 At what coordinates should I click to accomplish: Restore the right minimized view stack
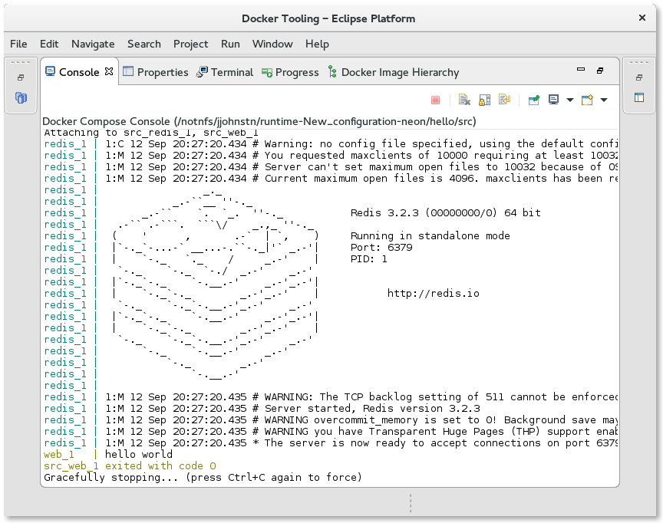(639, 77)
